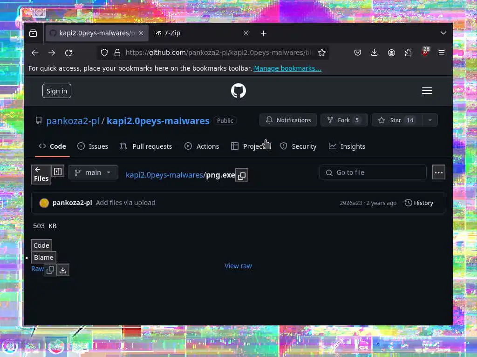477x357 pixels.
Task: Open the Code repository tab
Action: pyautogui.click(x=52, y=146)
